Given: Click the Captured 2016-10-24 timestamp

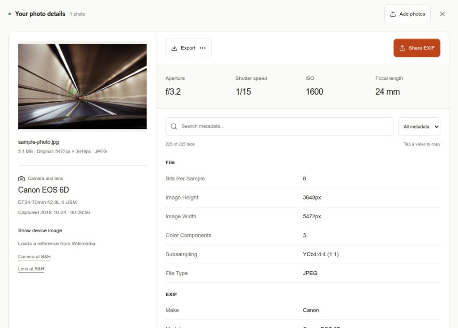Looking at the screenshot, I should click(54, 212).
